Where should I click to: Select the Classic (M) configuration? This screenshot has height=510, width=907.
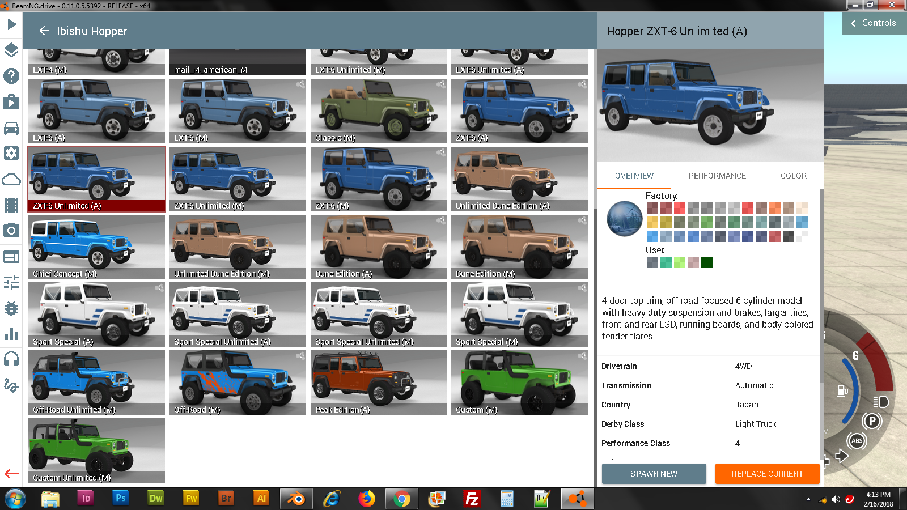coord(379,111)
